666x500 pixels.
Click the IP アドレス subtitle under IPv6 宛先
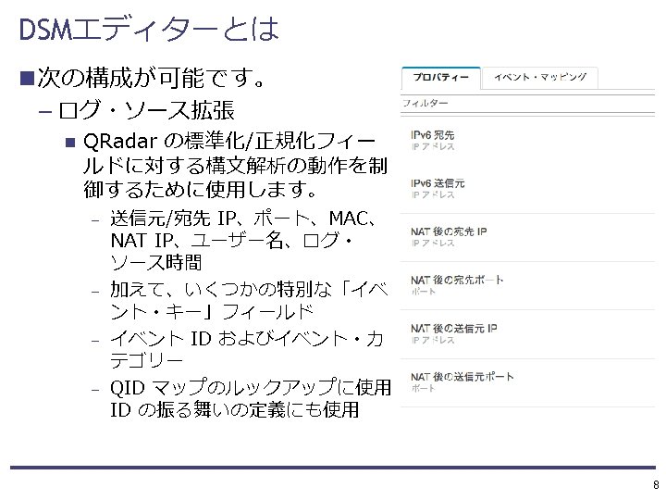click(x=433, y=146)
